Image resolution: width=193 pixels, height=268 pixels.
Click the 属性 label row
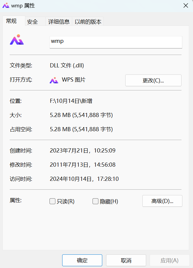[x=13, y=200]
